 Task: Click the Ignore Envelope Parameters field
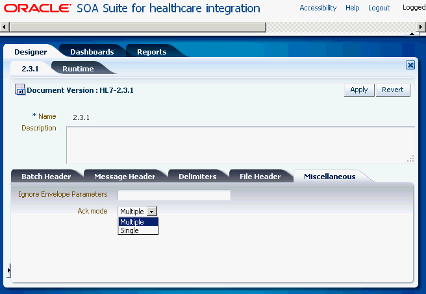coord(174,195)
